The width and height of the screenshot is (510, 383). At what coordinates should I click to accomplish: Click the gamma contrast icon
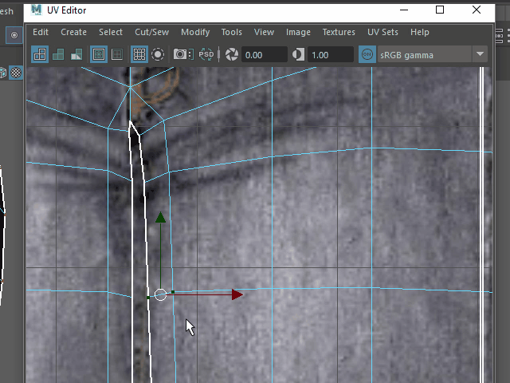coord(298,54)
